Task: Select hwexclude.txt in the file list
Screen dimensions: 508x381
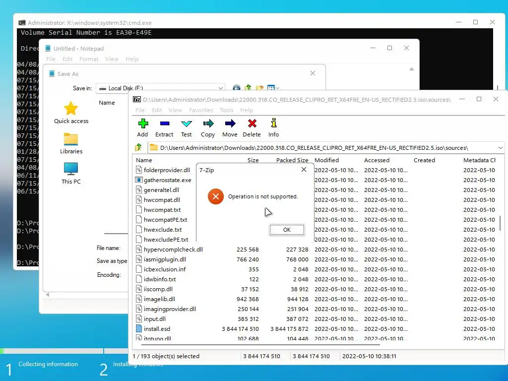Action: coord(163,230)
